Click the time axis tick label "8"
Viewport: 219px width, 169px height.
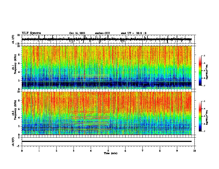pyautogui.click(x=160, y=151)
